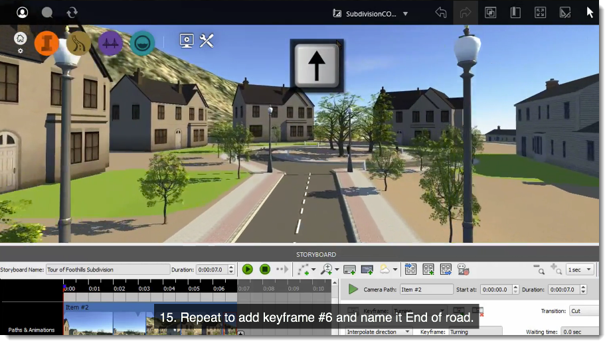This screenshot has height=345, width=609.
Task: Adjust the storyboard Duration stepper arrows
Action: (x=231, y=270)
